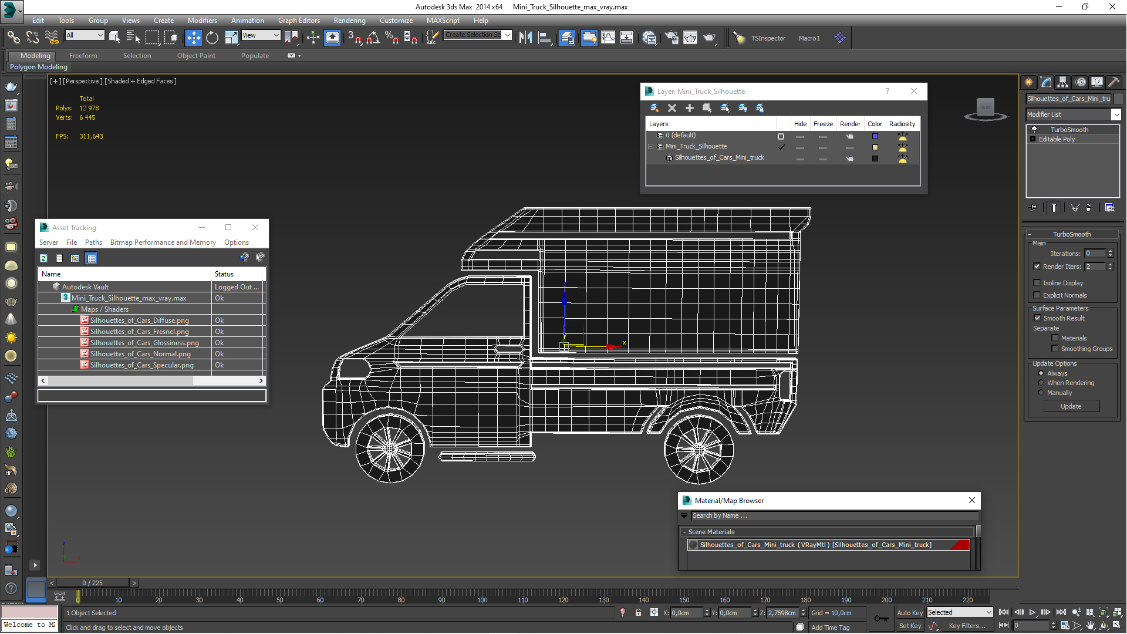Open the Rendered Frame Window
1127x634 pixels.
coord(690,38)
